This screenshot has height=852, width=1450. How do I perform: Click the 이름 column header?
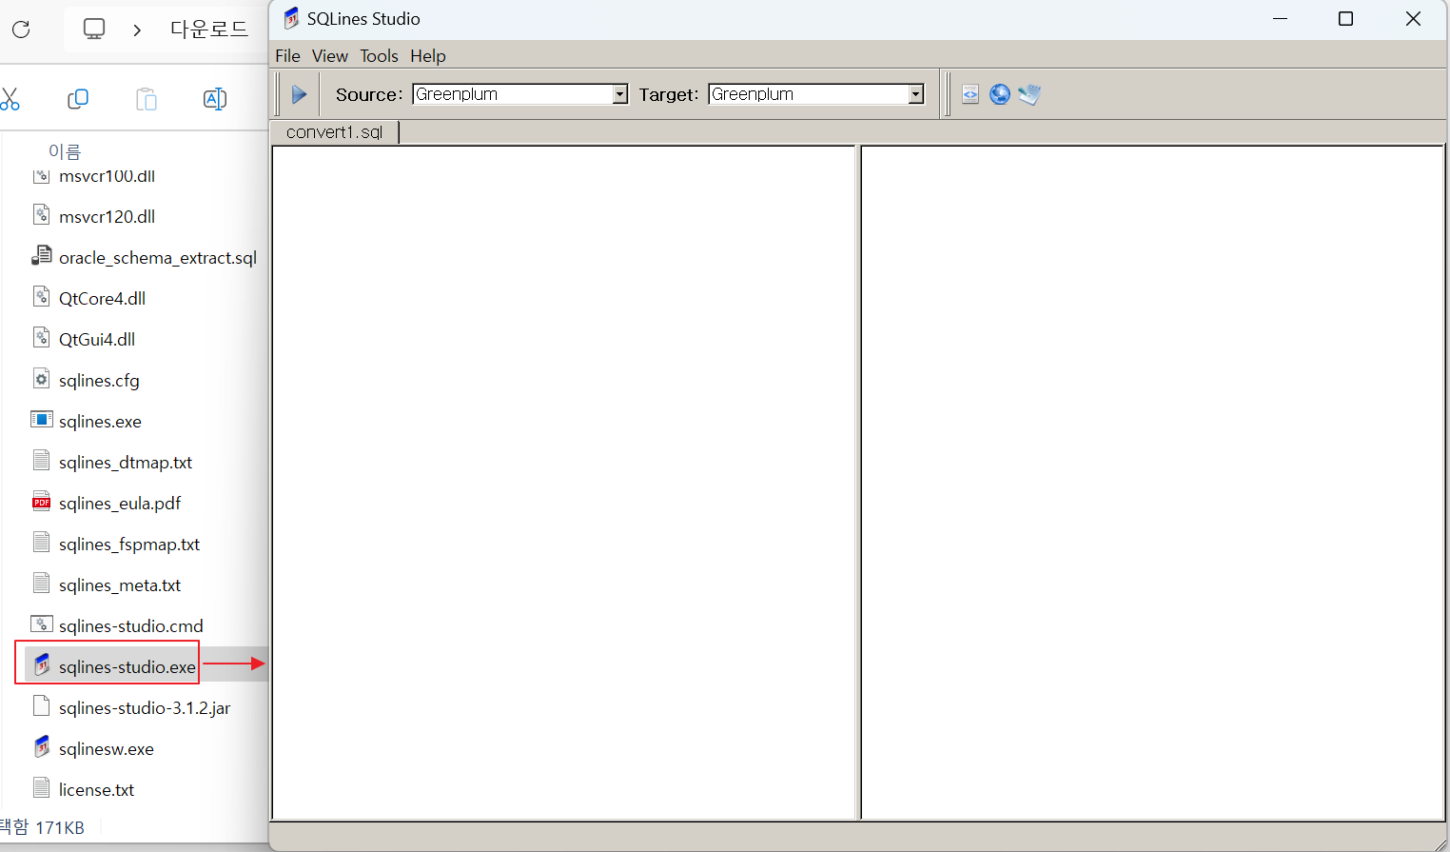65,151
